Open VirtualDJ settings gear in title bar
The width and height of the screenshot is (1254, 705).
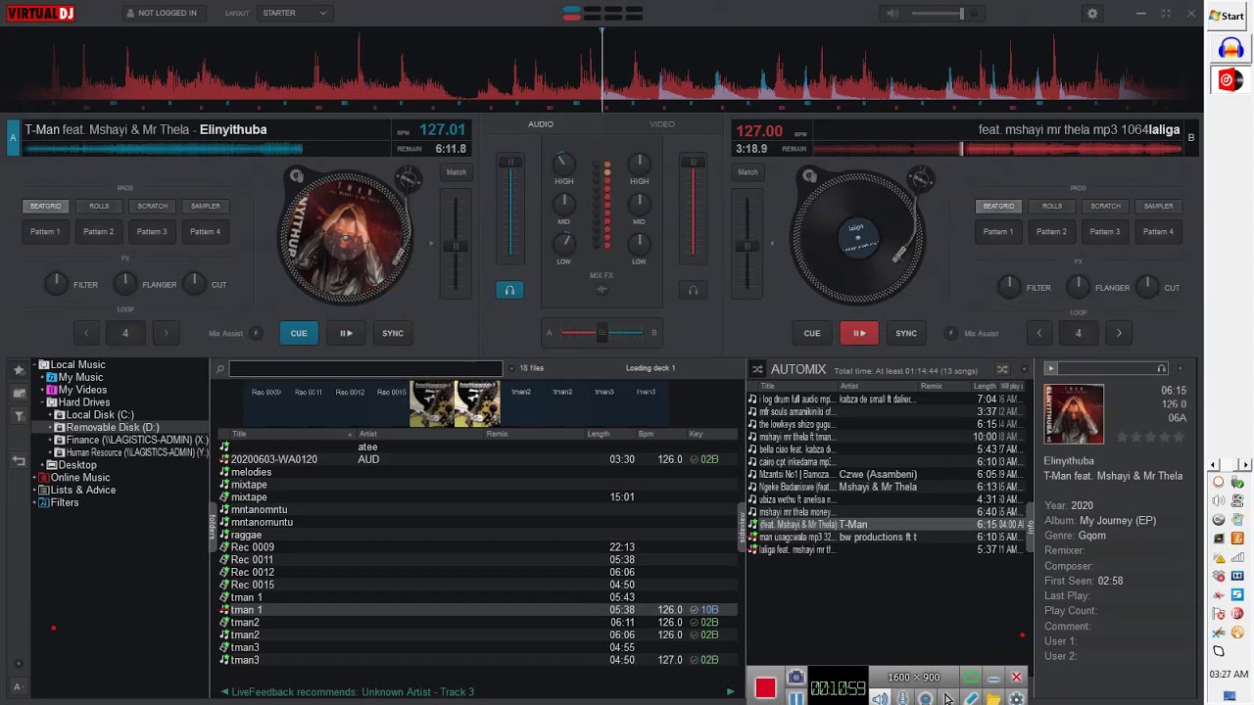[x=1092, y=14]
